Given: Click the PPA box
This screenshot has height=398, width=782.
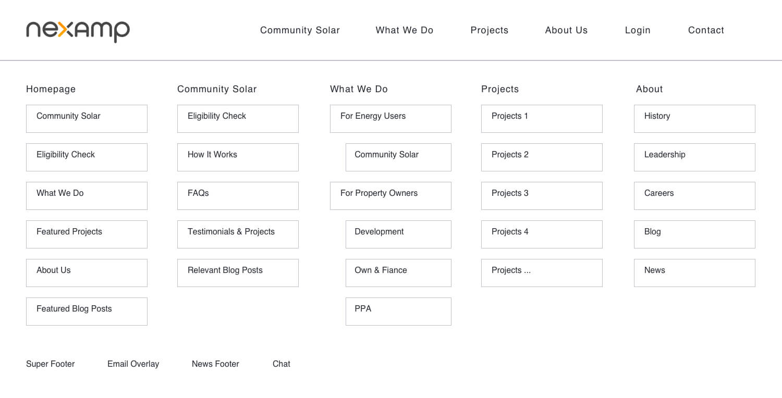Looking at the screenshot, I should (x=398, y=311).
